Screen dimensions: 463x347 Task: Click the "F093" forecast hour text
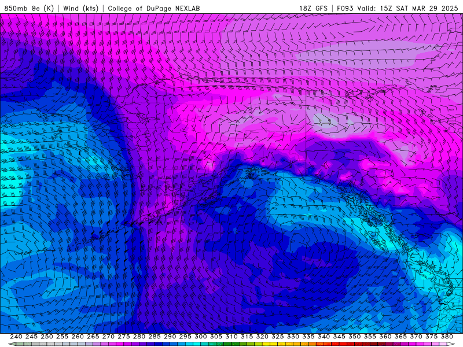pos(345,8)
